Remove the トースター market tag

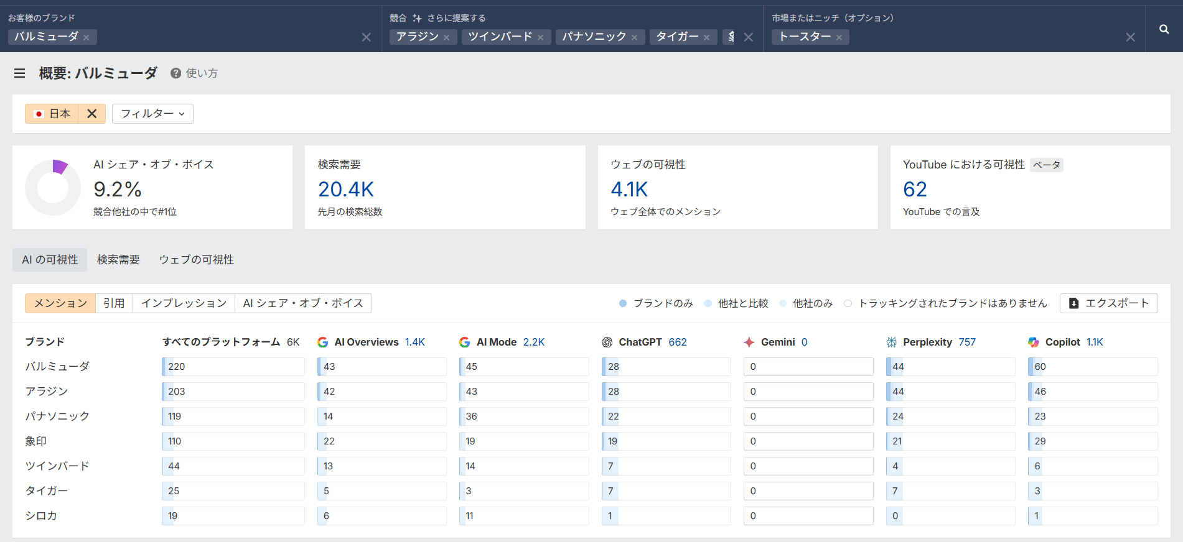click(x=839, y=38)
